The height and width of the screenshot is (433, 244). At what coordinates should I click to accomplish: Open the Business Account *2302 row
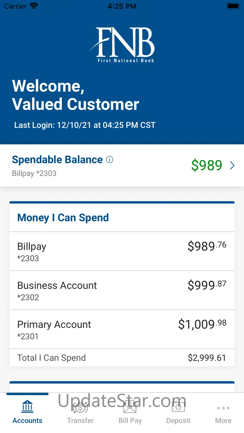(122, 290)
